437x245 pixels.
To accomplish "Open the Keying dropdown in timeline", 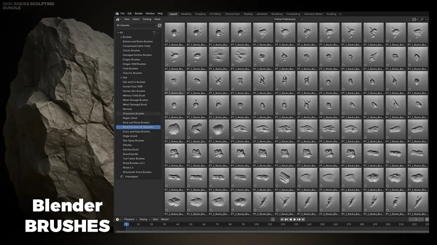I will [145, 219].
